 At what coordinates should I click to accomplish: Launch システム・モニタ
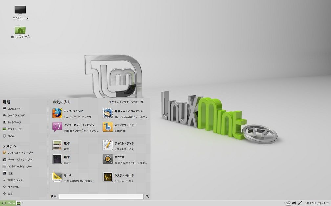click(126, 178)
